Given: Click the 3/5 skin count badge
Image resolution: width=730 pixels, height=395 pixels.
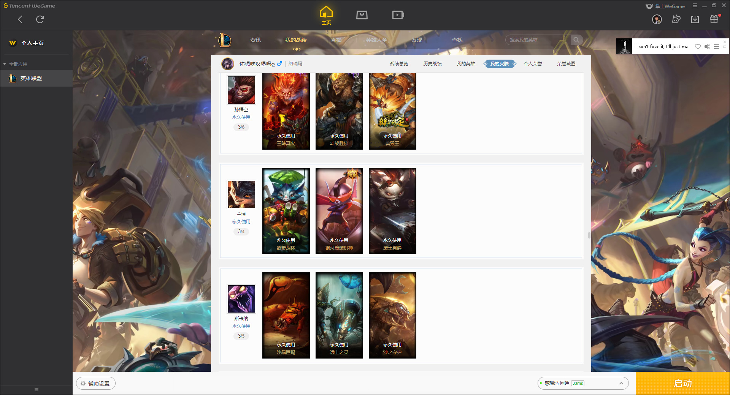Looking at the screenshot, I should click(x=241, y=336).
